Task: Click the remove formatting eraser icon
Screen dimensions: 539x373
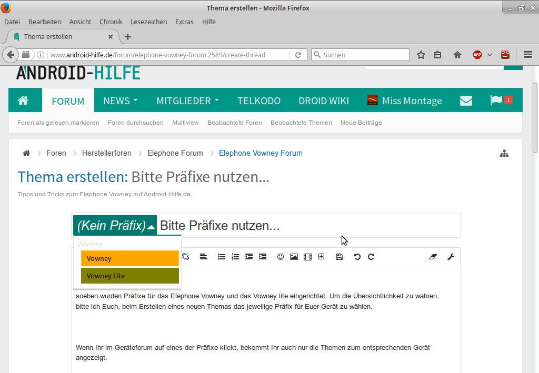Action: point(433,257)
